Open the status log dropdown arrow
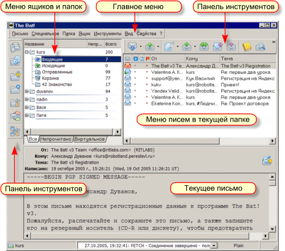285x251 pixels. click(214, 246)
